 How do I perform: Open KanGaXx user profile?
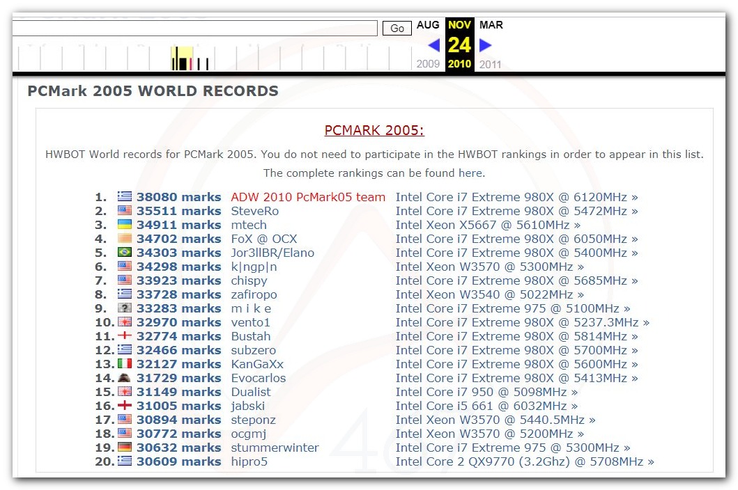(x=257, y=364)
